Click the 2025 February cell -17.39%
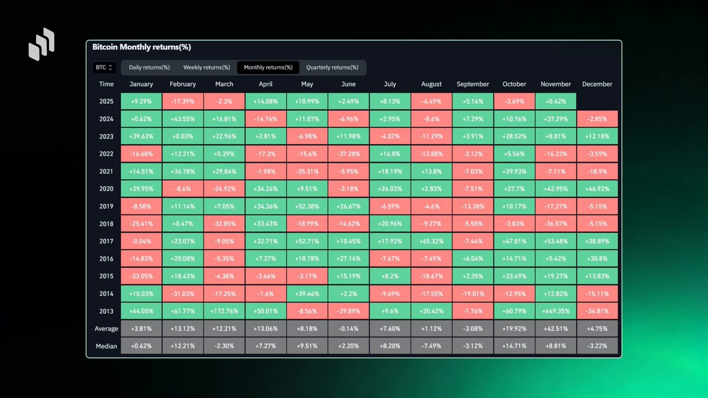Screen dimensions: 708x398 pos(182,101)
